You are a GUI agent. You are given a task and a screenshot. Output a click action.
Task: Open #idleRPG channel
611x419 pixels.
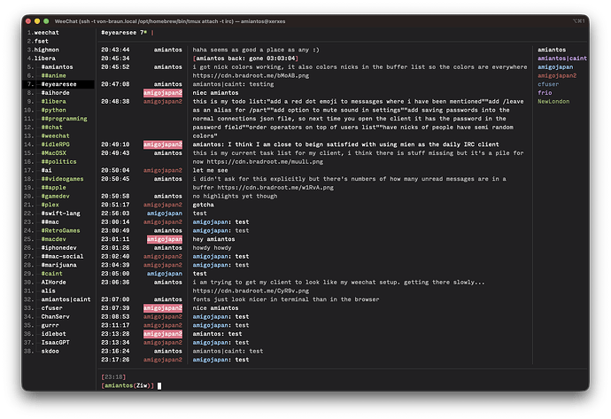click(x=55, y=144)
